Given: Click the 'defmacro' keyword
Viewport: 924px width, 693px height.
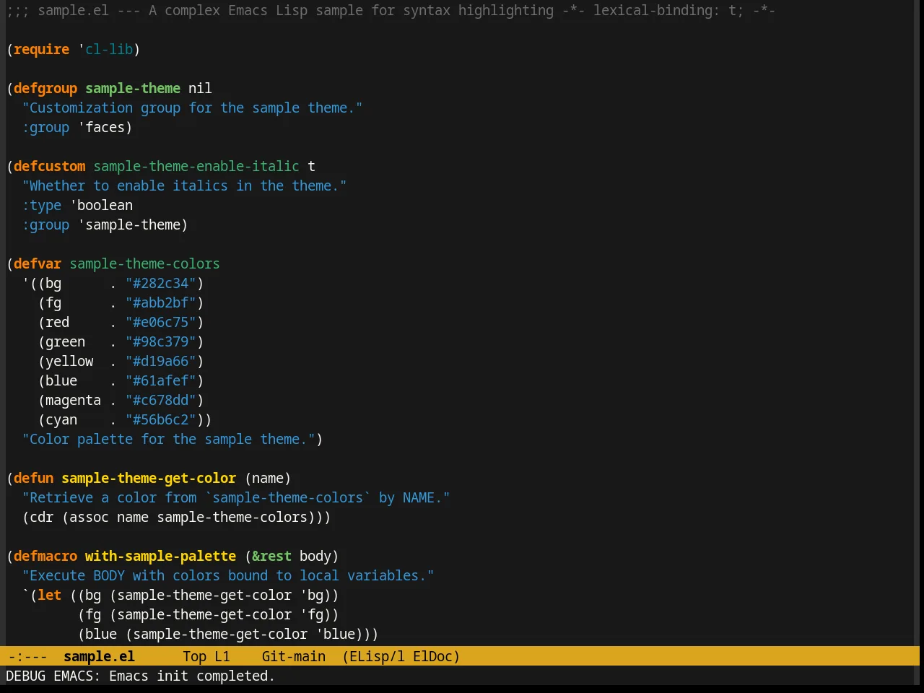Looking at the screenshot, I should tap(45, 556).
